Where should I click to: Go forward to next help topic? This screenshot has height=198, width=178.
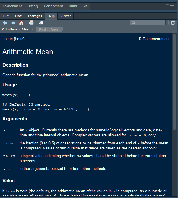point(13,23)
